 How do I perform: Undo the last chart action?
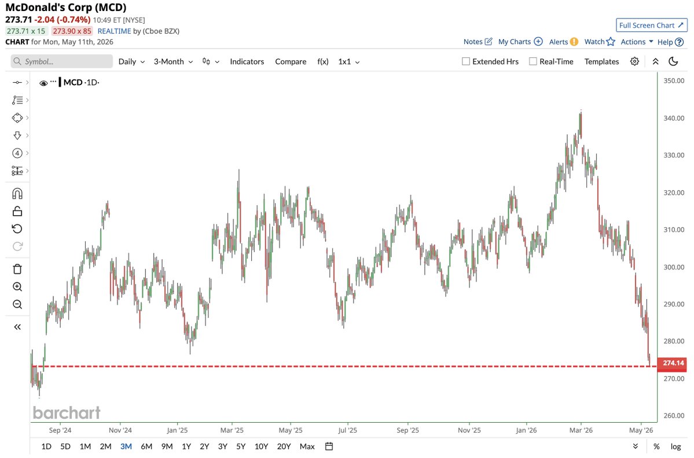click(x=17, y=229)
